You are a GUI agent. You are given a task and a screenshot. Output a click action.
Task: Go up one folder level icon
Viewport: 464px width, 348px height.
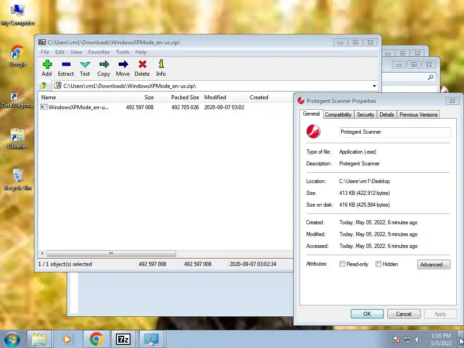(43, 86)
